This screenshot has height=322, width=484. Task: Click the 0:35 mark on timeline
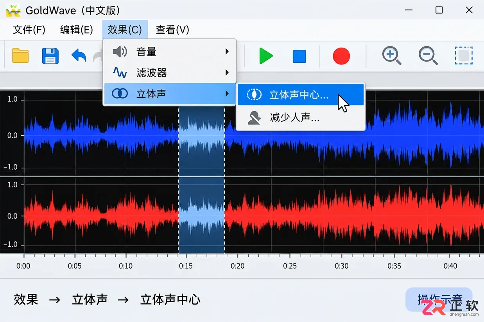pyautogui.click(x=394, y=266)
